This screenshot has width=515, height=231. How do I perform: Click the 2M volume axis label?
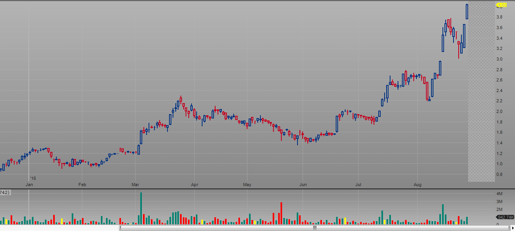click(x=499, y=209)
